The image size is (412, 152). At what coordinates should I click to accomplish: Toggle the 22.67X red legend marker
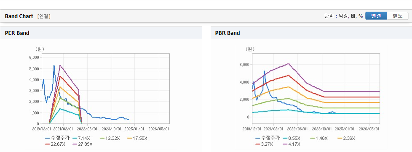56,144
